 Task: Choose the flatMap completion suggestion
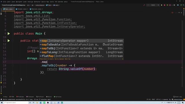tap(82, 56)
